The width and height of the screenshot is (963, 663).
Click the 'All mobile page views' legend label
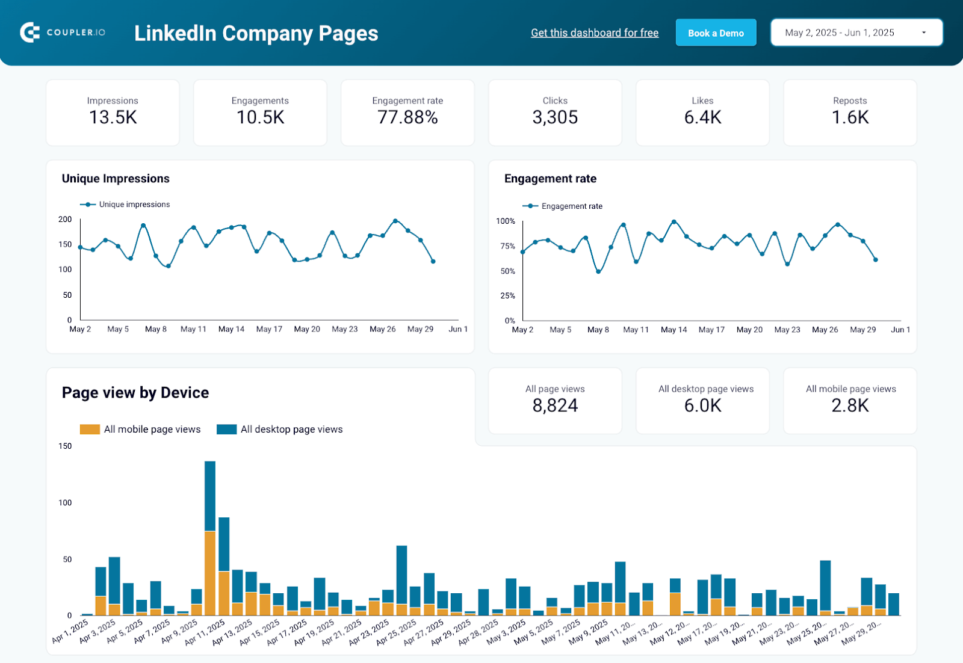(x=152, y=430)
